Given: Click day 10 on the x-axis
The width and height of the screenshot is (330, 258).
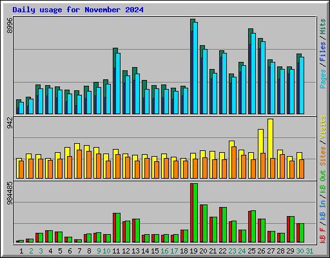Looking at the screenshot, I should (106, 251).
